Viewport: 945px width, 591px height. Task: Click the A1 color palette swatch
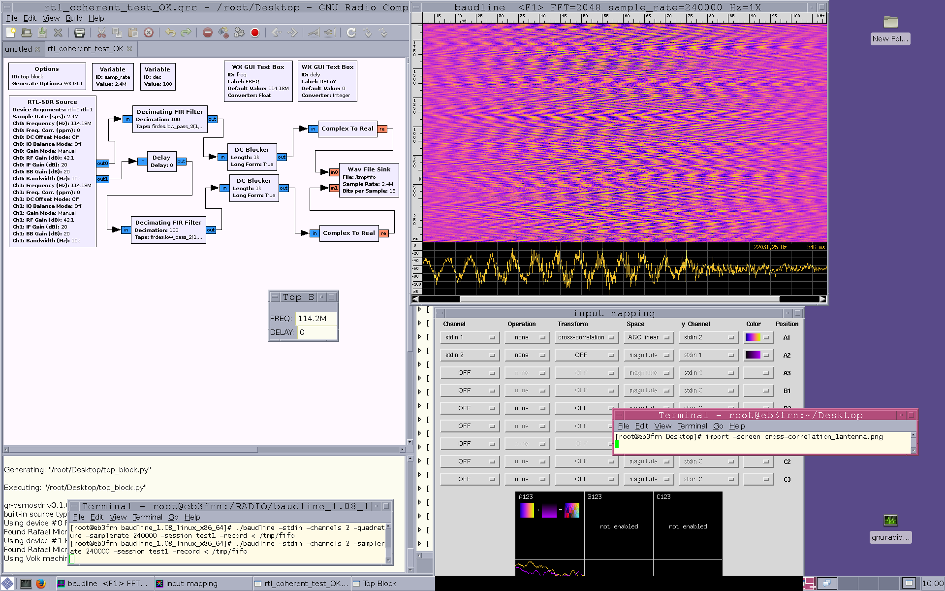[x=753, y=337]
